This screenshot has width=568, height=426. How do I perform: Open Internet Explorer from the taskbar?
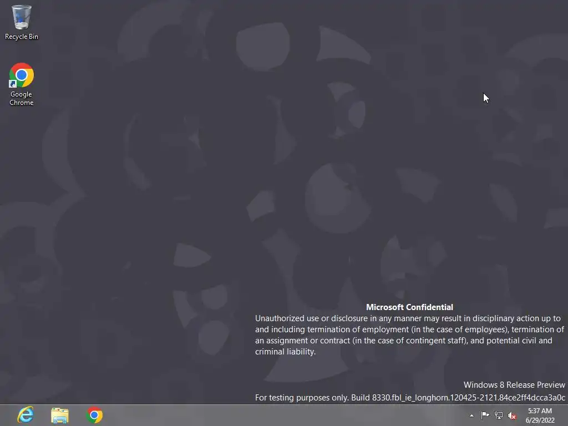click(26, 415)
